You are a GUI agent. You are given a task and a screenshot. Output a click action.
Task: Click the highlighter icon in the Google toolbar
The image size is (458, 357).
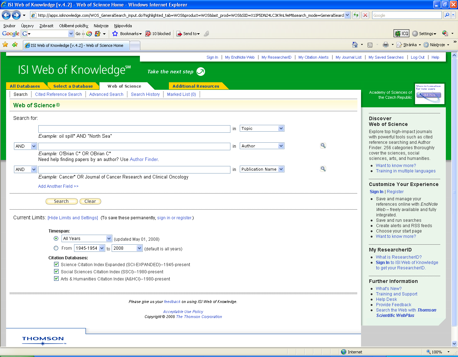coord(206,34)
